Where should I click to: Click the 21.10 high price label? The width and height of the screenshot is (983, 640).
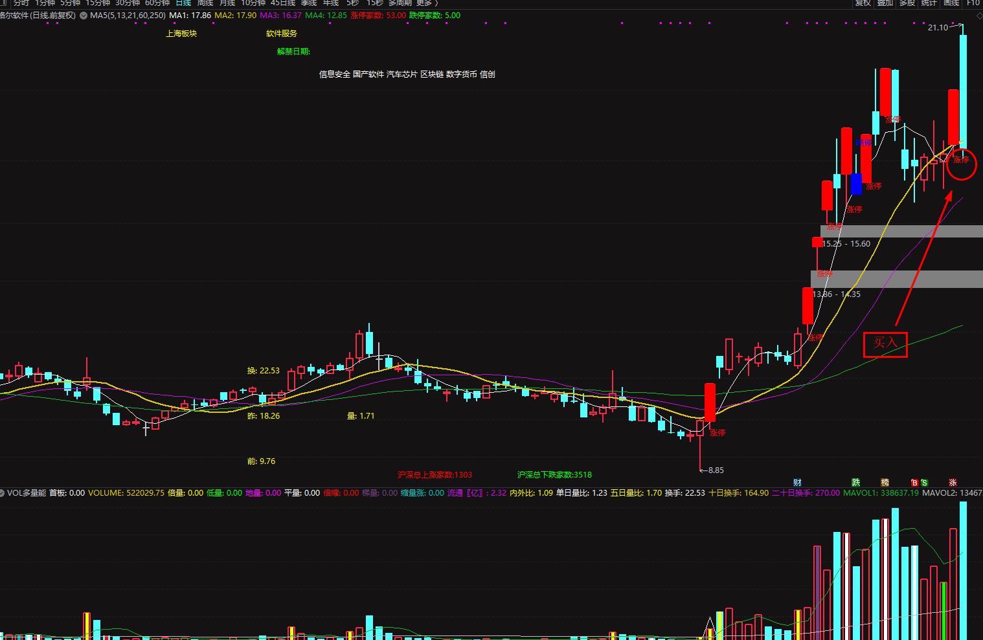938,28
